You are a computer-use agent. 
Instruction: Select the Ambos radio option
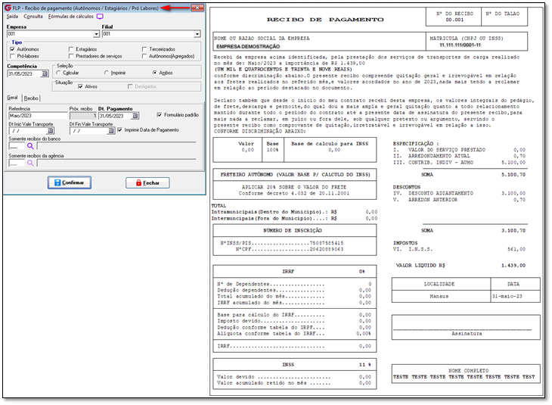[154, 73]
